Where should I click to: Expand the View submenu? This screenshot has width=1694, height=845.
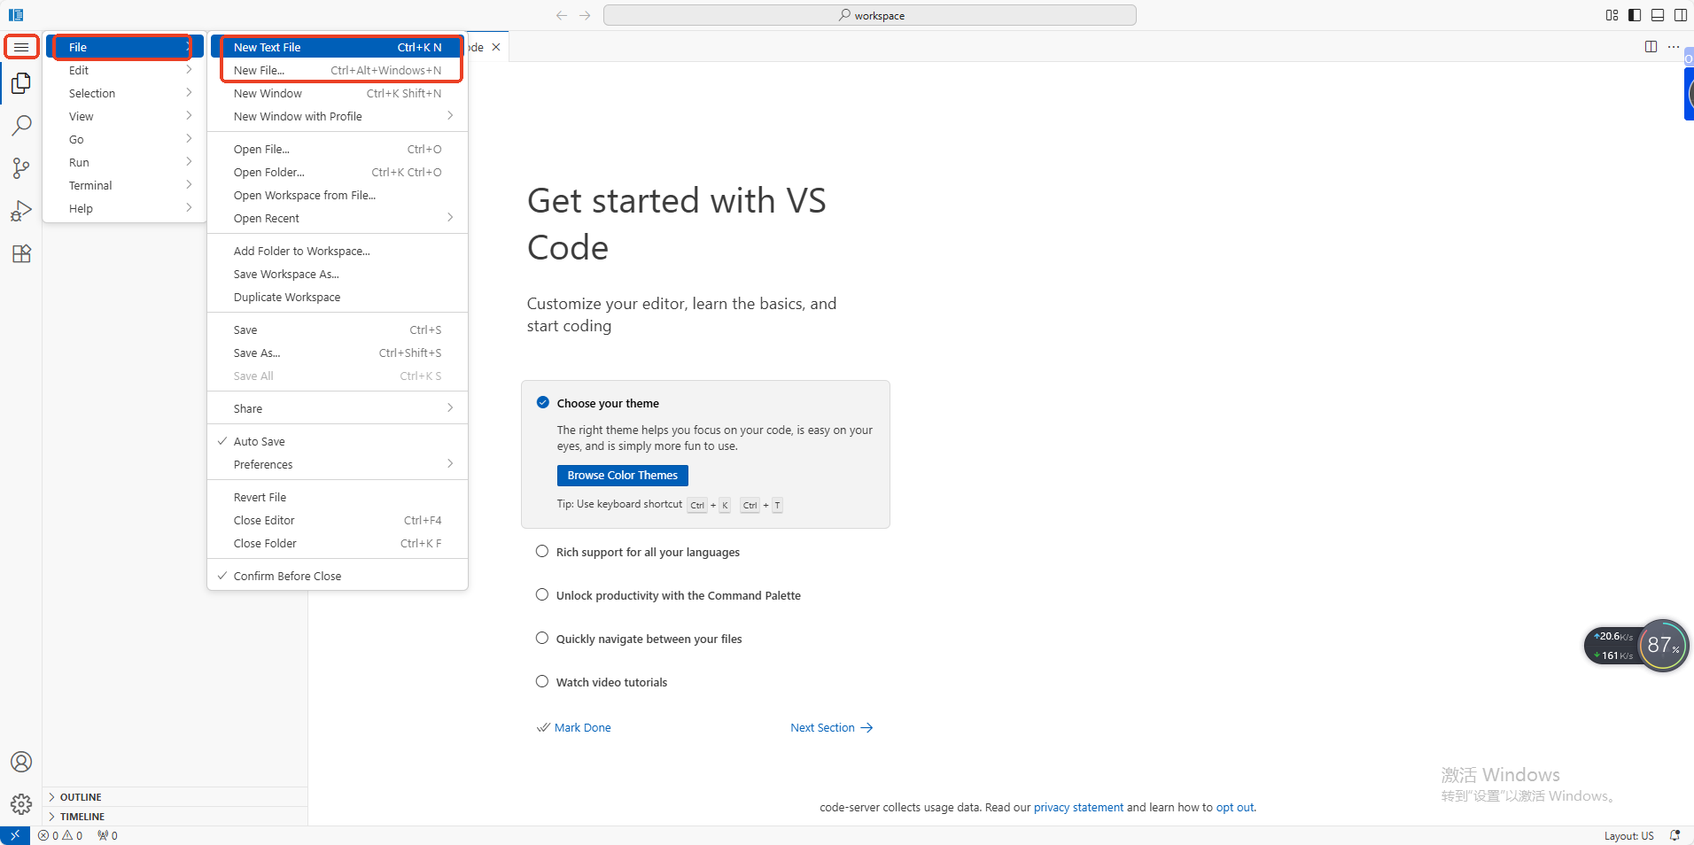(125, 116)
